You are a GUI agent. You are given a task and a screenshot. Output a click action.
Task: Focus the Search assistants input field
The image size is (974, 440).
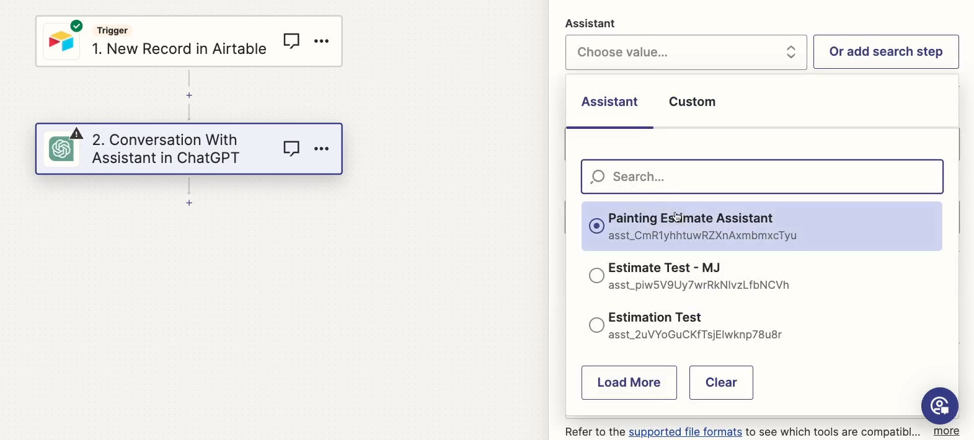point(762,177)
